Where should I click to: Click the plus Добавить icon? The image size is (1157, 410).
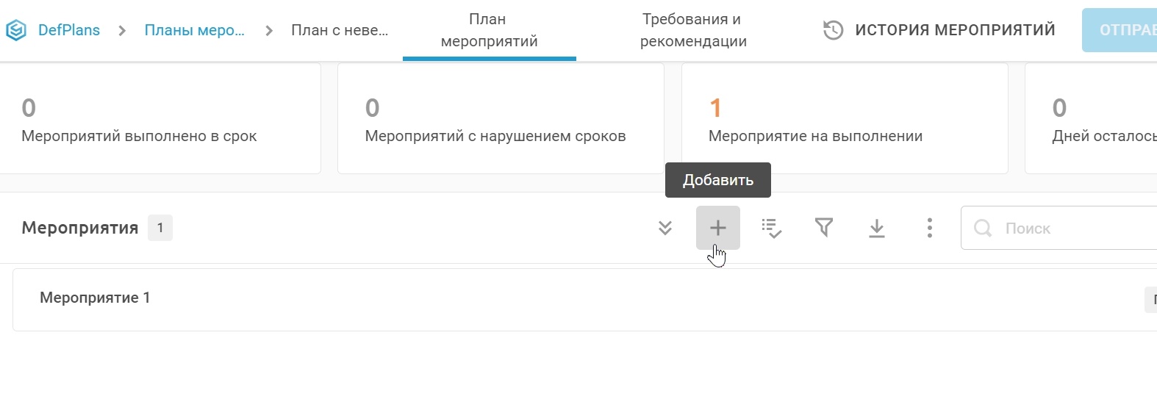[717, 228]
